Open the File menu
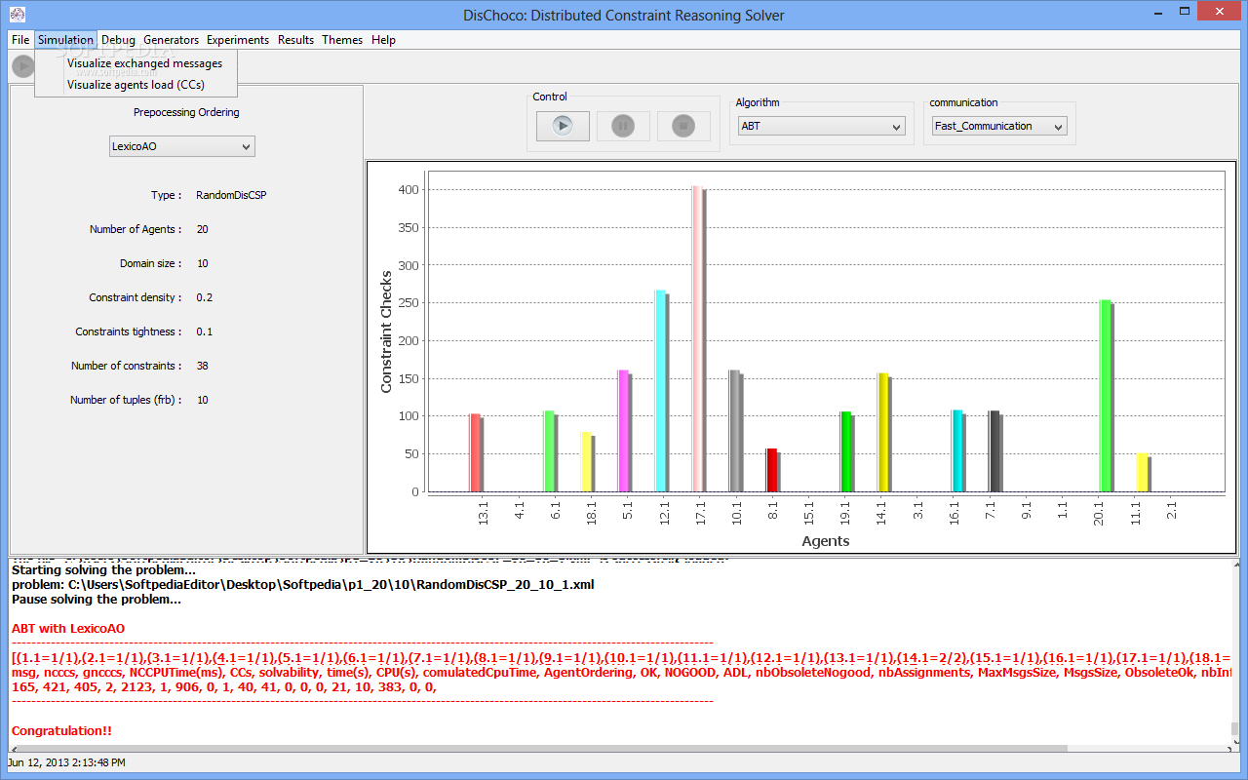The width and height of the screenshot is (1248, 780). tap(21, 40)
